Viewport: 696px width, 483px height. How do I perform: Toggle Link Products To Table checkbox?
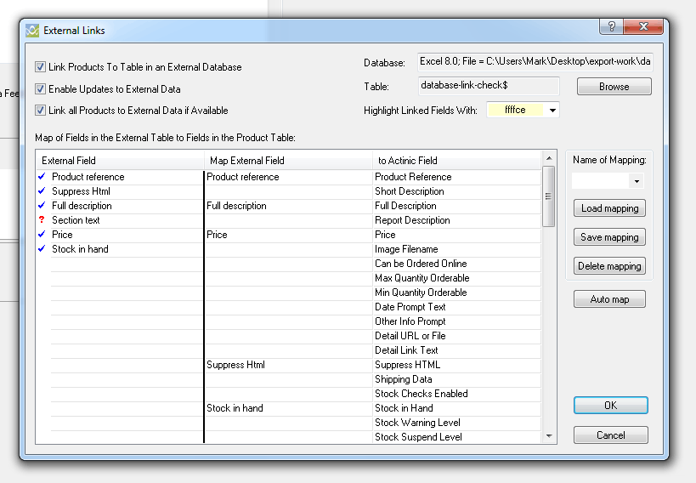pos(41,67)
